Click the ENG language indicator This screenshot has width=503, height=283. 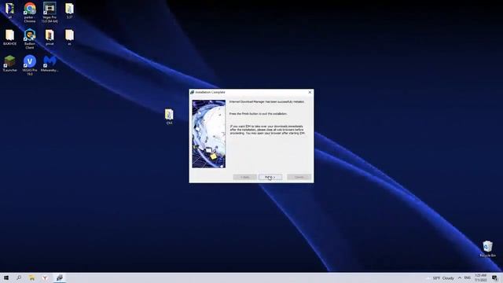(x=468, y=277)
